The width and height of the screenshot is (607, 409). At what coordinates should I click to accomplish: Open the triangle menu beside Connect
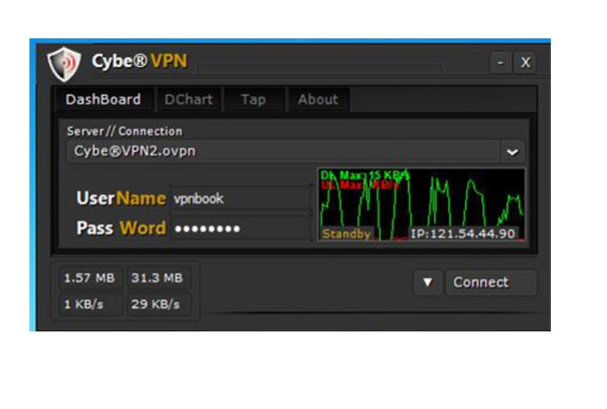(x=428, y=282)
